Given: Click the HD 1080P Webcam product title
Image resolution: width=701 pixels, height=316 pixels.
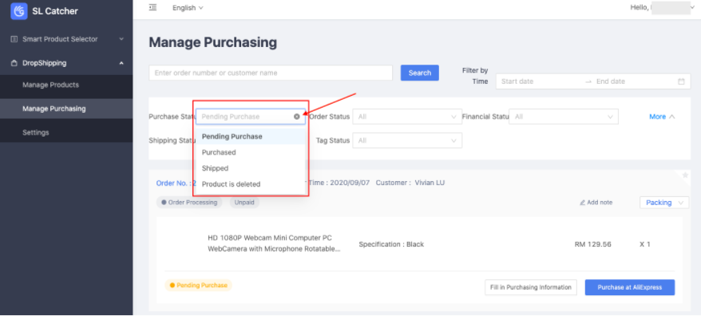Looking at the screenshot, I should pyautogui.click(x=274, y=243).
